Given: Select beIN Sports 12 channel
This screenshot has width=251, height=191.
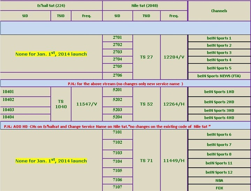Looking at the screenshot, I should [x=219, y=172].
